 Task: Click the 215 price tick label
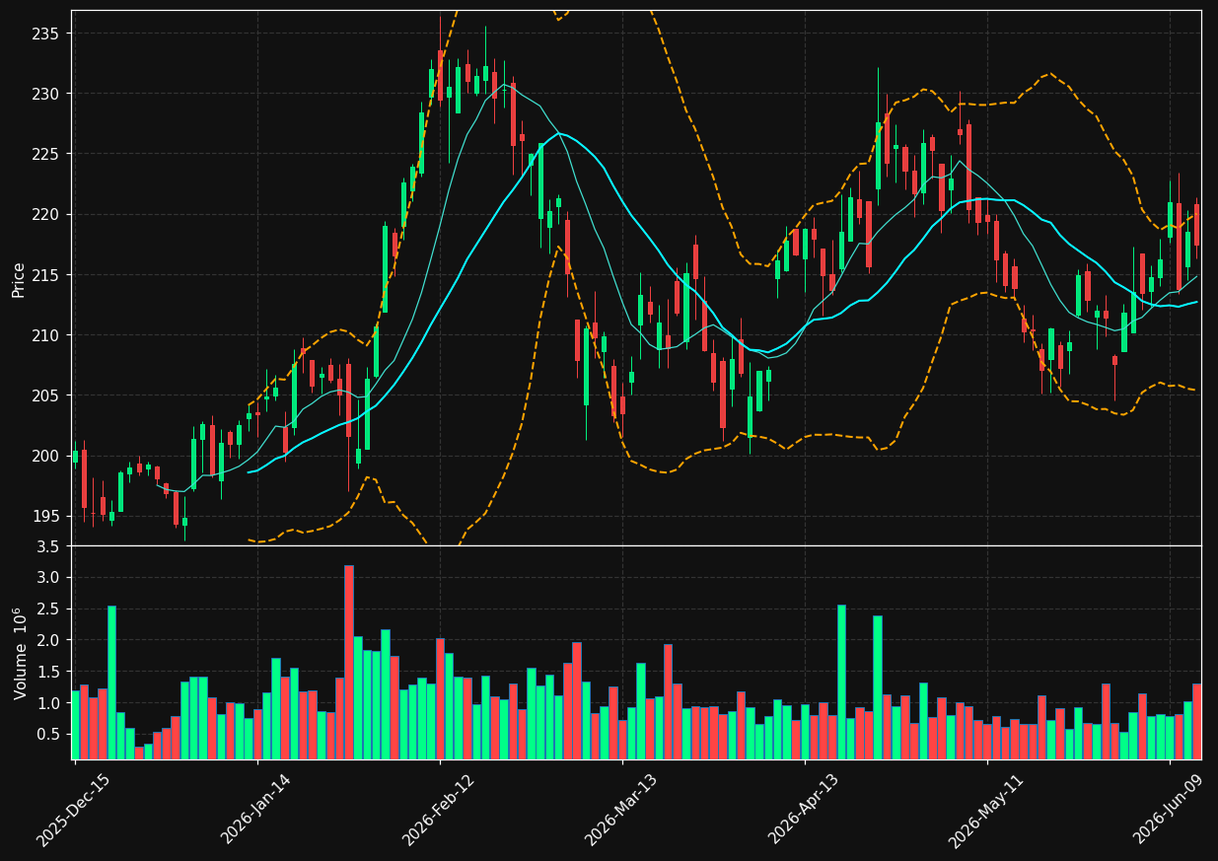[x=47, y=274]
